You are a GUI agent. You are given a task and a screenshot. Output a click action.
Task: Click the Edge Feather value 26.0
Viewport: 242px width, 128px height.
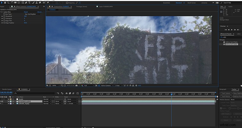(25, 23)
